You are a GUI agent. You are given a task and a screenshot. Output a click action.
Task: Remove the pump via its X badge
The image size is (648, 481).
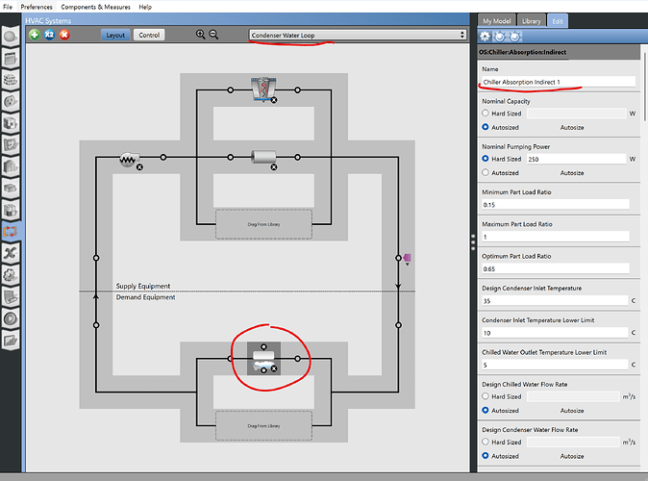[139, 167]
